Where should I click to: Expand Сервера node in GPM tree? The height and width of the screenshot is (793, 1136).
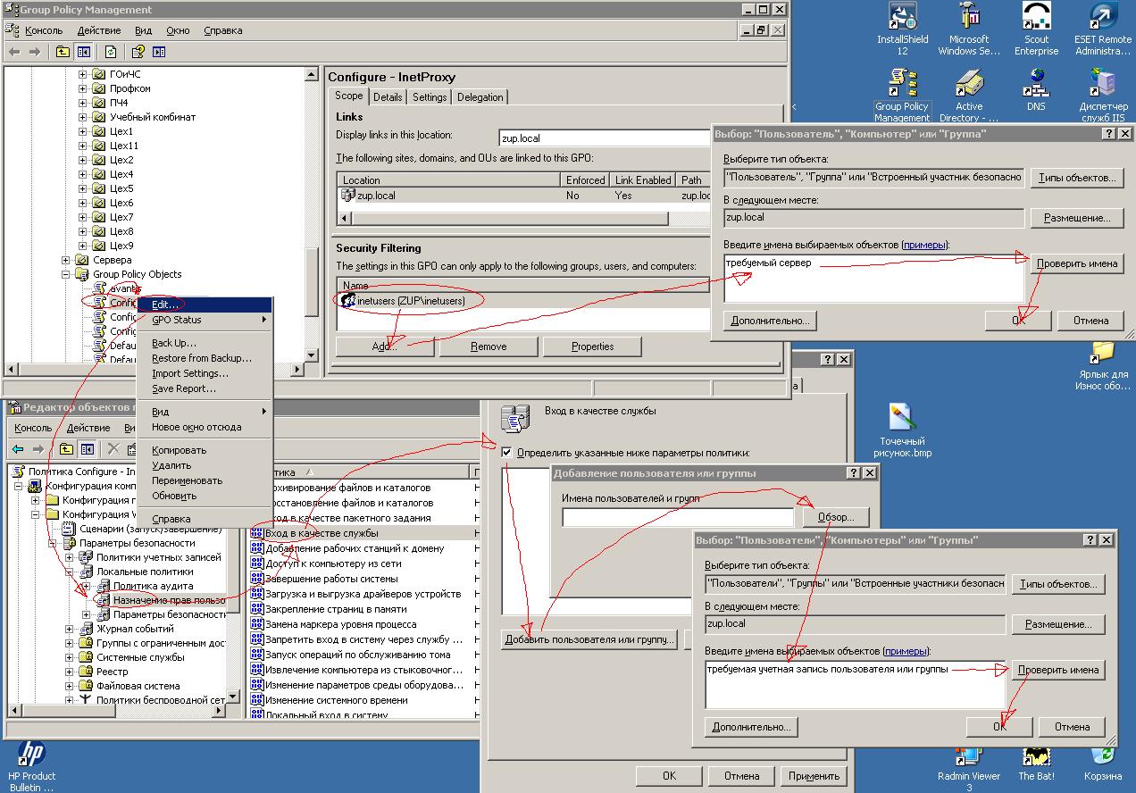[x=66, y=260]
